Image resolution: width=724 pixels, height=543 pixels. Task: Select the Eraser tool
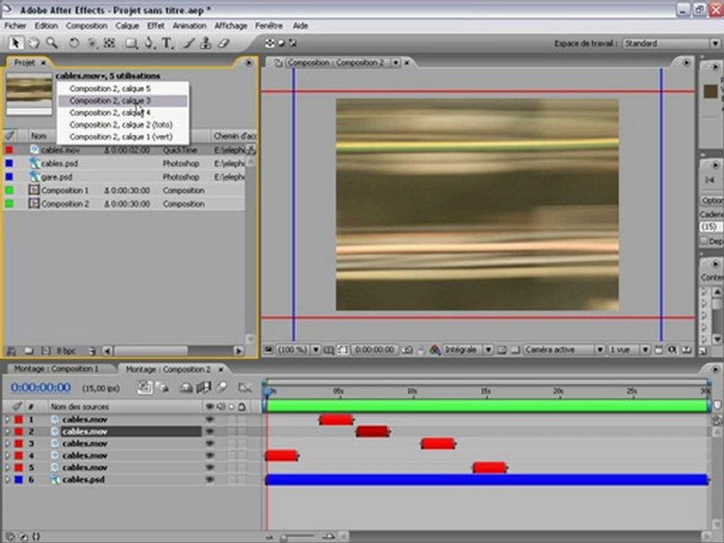(x=222, y=44)
